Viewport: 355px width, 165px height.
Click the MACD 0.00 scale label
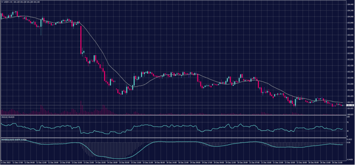pyautogui.click(x=348, y=142)
